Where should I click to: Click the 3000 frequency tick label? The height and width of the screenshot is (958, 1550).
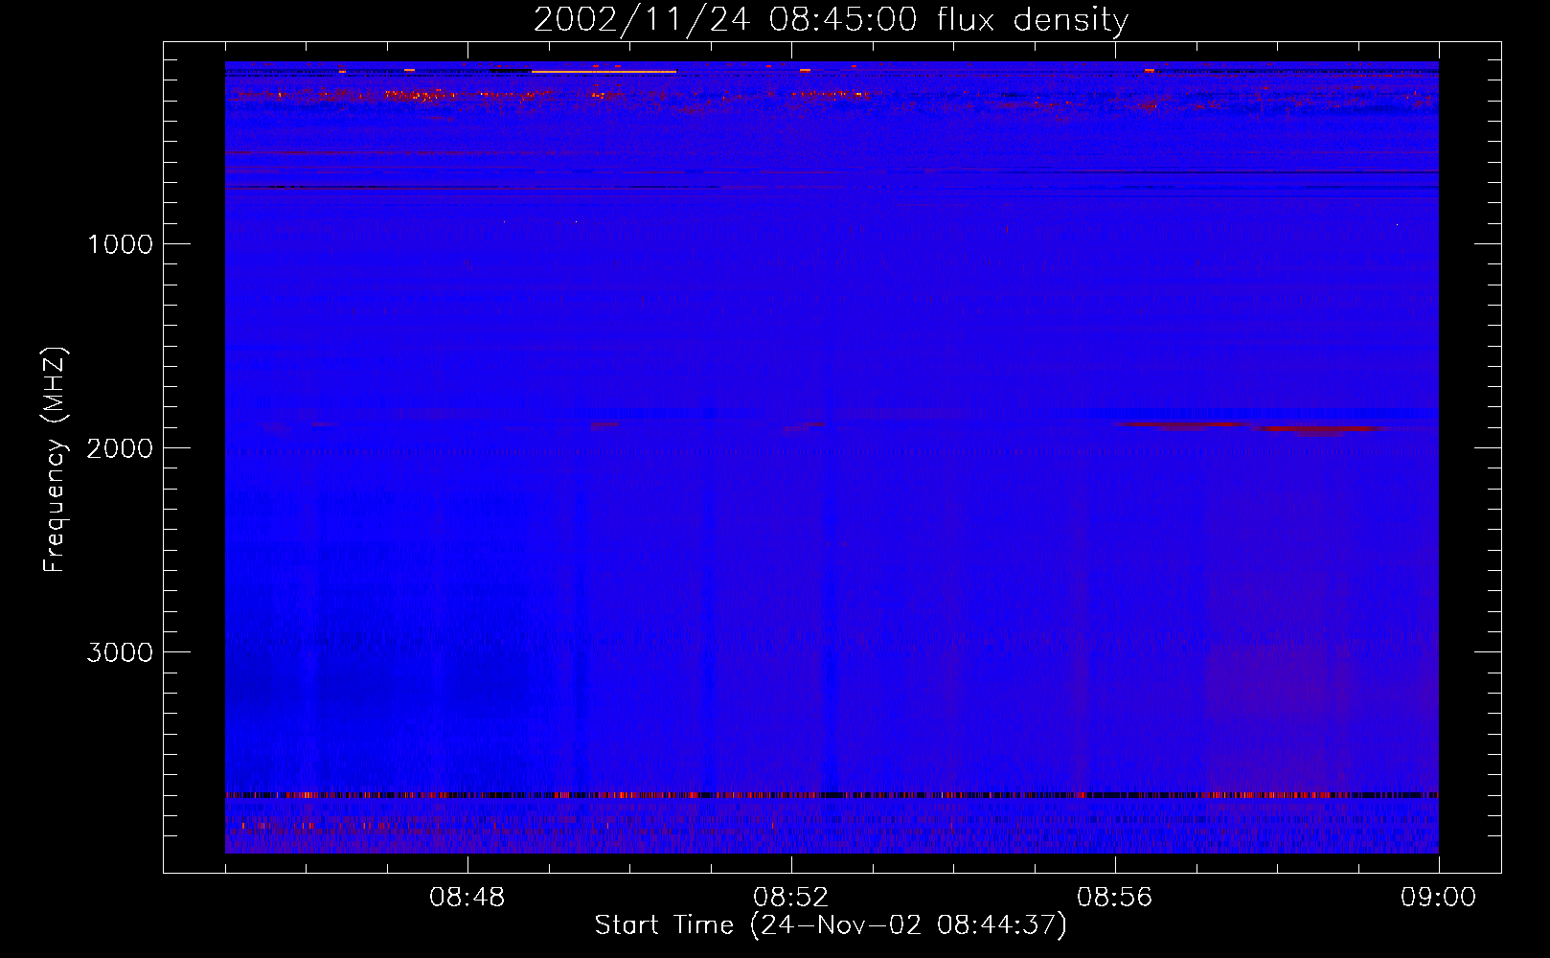pyautogui.click(x=120, y=652)
